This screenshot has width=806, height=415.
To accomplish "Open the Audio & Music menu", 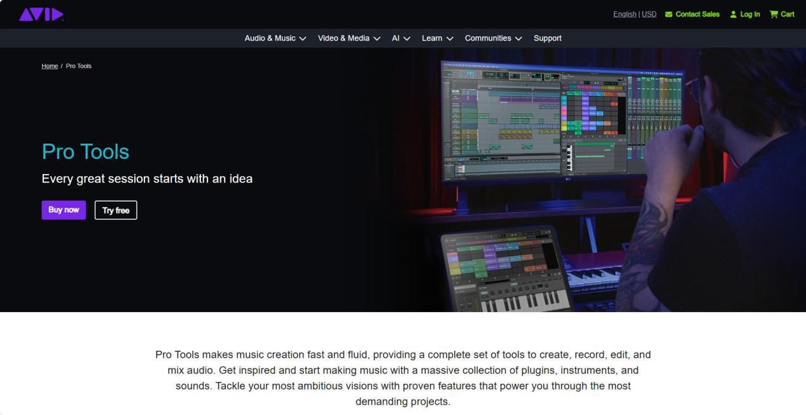I will click(x=270, y=38).
